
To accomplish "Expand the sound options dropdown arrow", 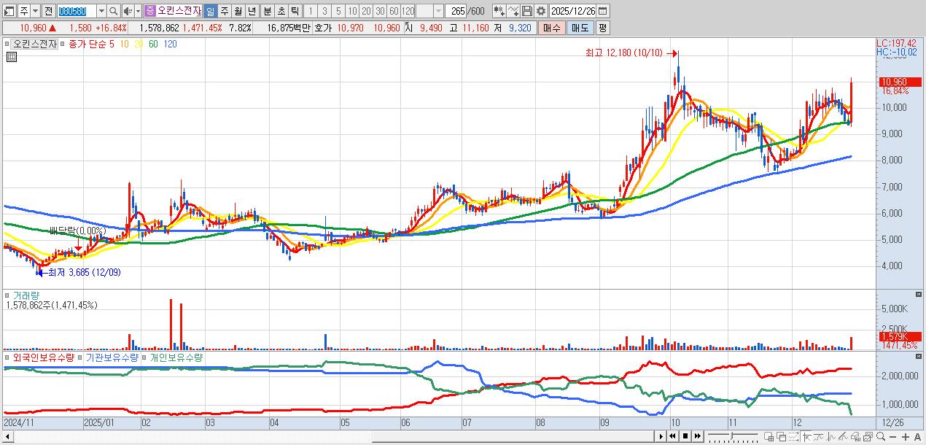I will tap(138, 11).
